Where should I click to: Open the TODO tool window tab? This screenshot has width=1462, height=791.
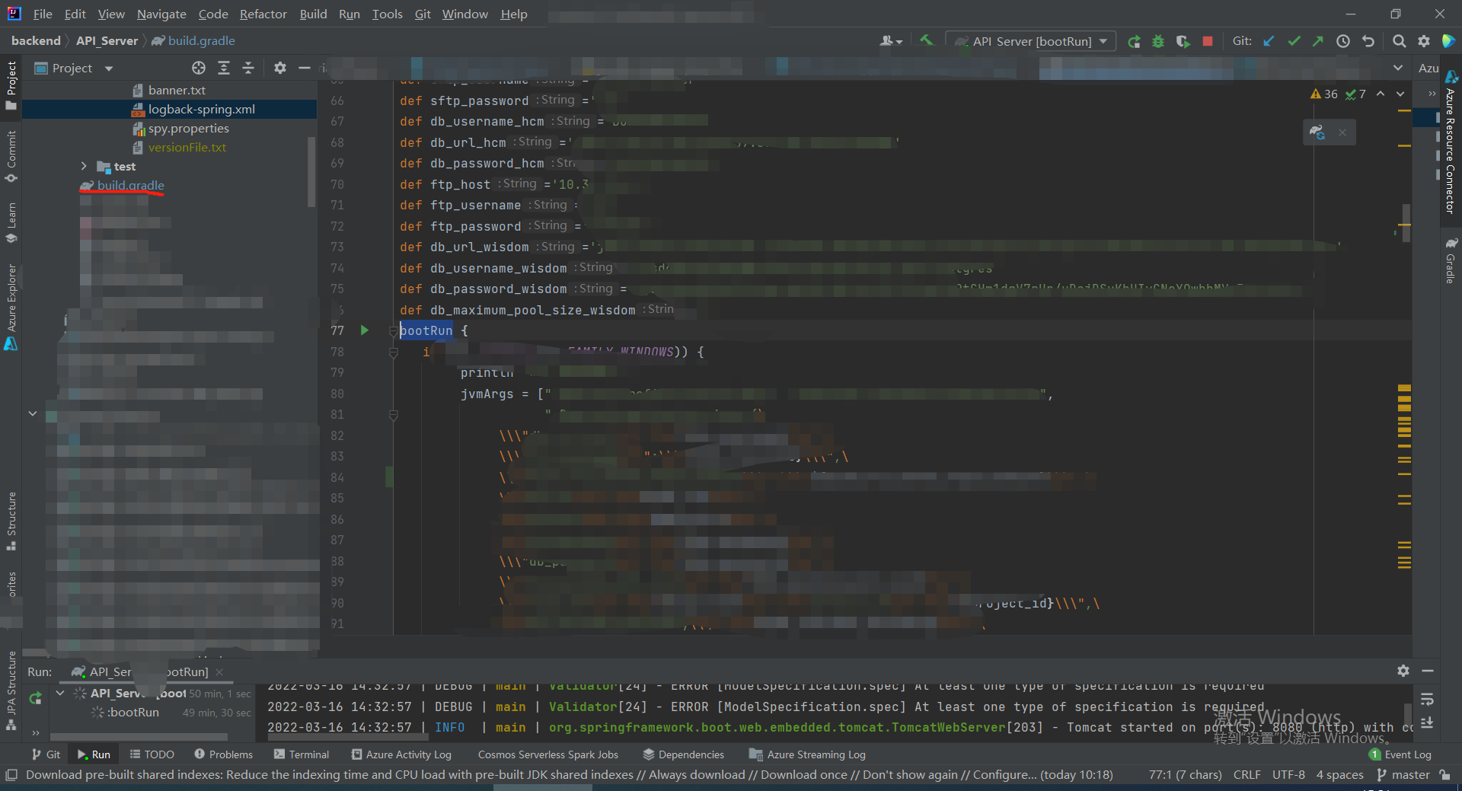pyautogui.click(x=152, y=754)
